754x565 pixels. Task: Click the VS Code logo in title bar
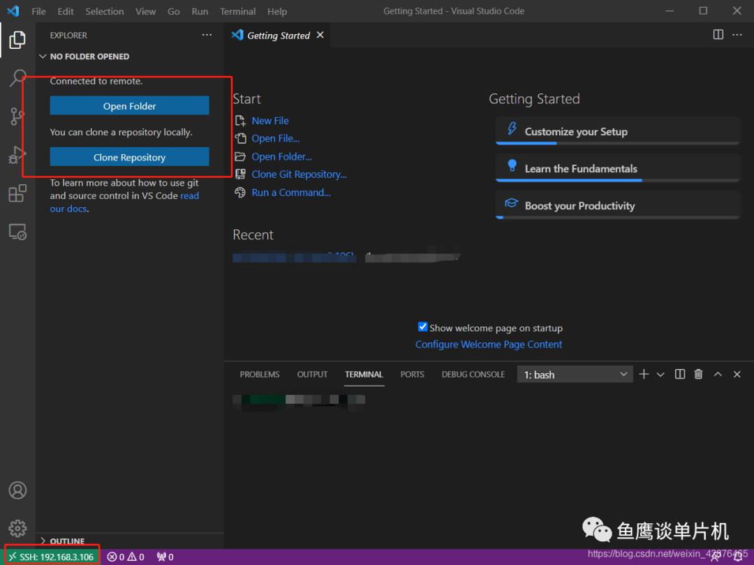(x=13, y=11)
